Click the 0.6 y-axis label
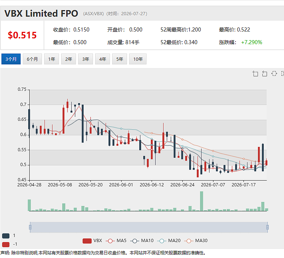The height and width of the screenshot is (258, 284). [24, 135]
